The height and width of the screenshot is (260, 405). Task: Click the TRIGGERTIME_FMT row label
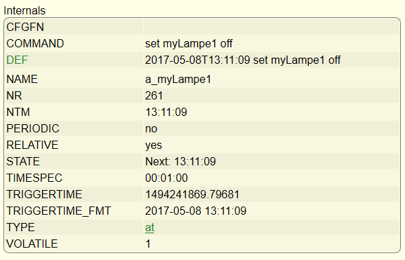(58, 211)
